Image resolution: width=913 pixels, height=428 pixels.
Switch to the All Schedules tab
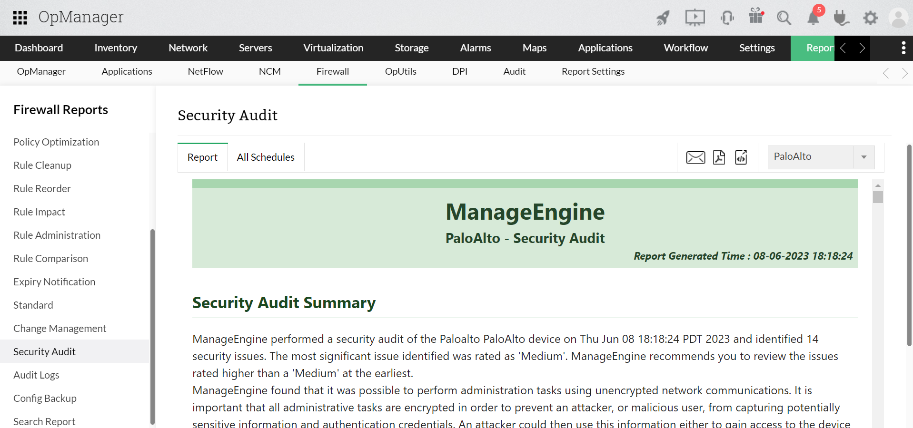click(x=266, y=157)
